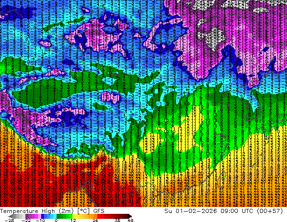
Task: Click the dark blue swatch above -10
Action: 43,216
